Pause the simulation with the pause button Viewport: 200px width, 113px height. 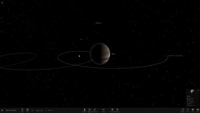coord(2,110)
